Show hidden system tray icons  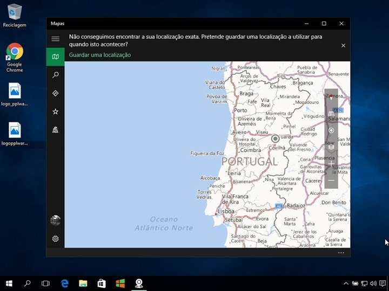point(346,283)
